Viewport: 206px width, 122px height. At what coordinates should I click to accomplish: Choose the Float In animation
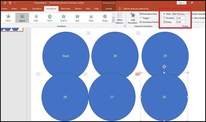tap(63, 18)
